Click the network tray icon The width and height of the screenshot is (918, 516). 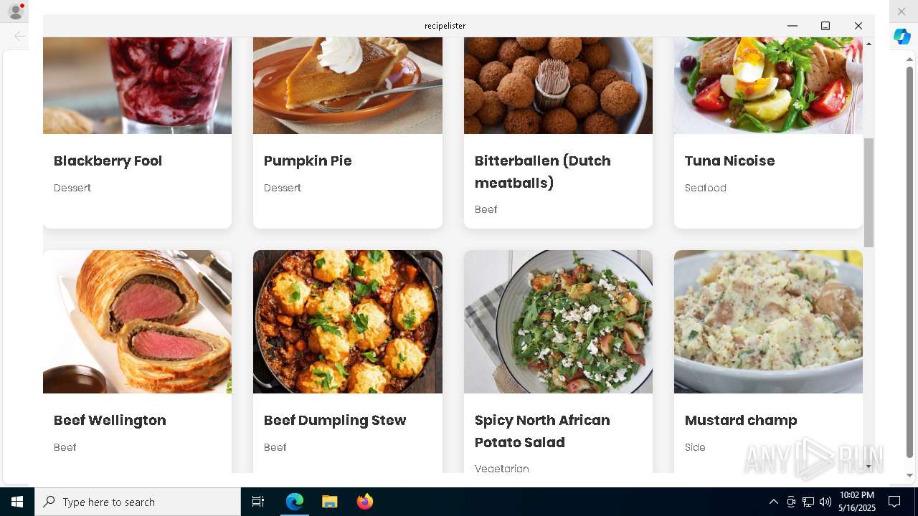click(808, 502)
